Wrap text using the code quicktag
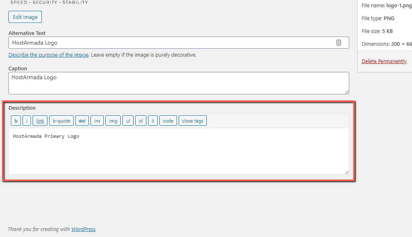This screenshot has width=412, height=237. [x=168, y=121]
